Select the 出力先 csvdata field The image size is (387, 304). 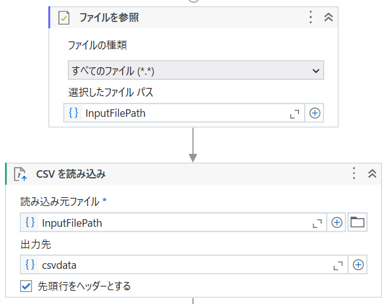coord(184,265)
